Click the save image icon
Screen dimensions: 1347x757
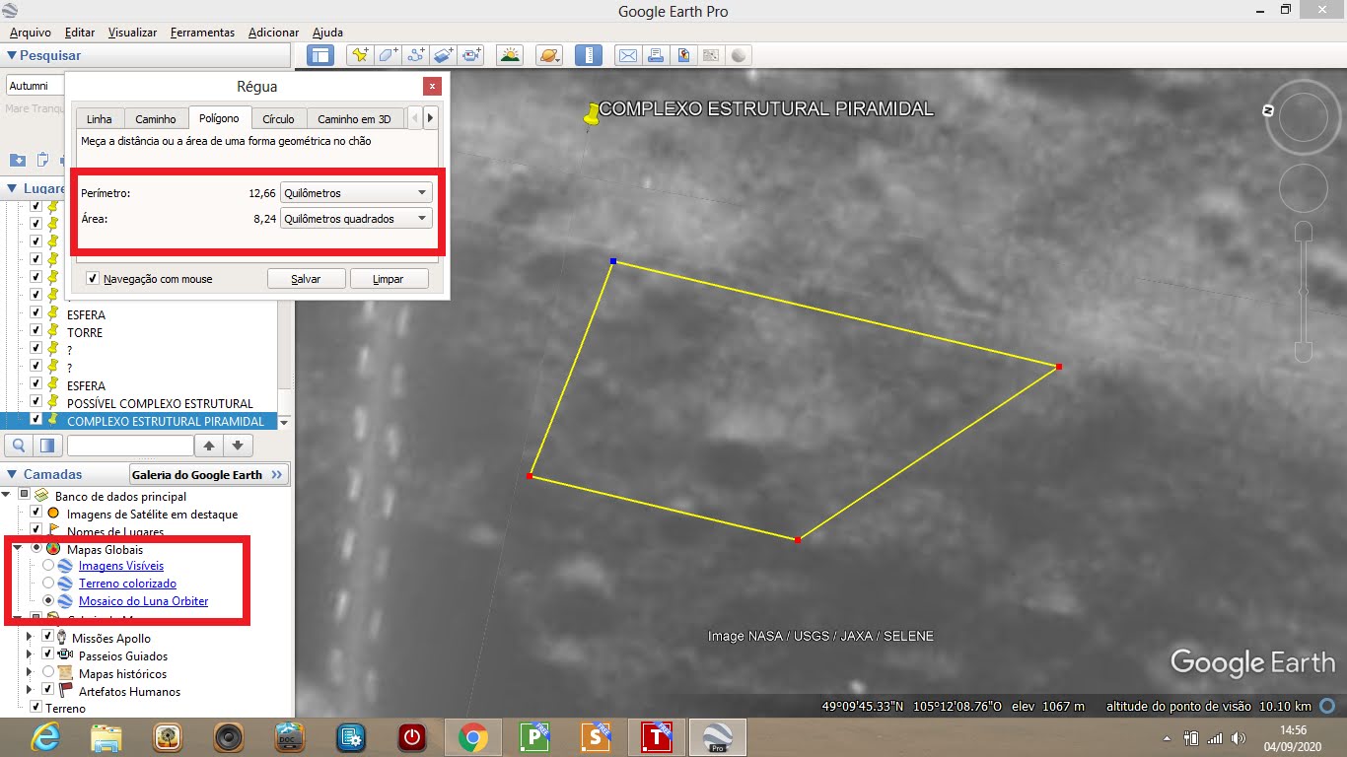click(682, 55)
